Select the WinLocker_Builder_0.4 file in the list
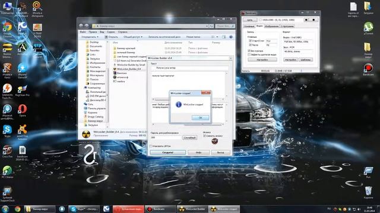The image size is (380, 213). [127, 69]
